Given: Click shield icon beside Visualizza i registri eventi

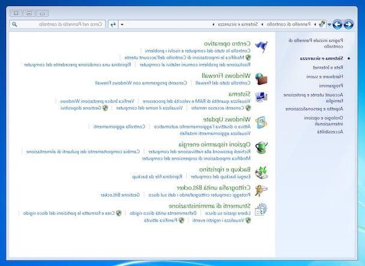Looking at the screenshot, I should pos(248,220).
